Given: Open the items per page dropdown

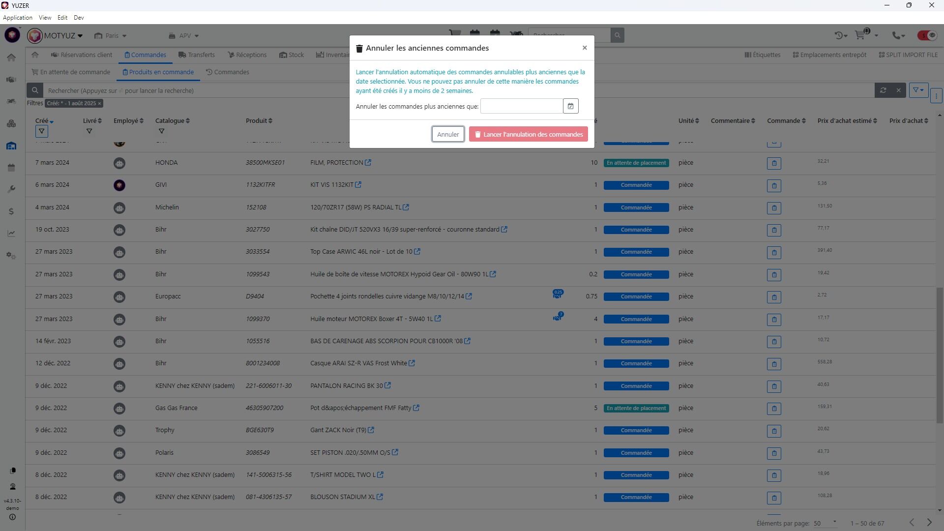Looking at the screenshot, I should point(825,523).
